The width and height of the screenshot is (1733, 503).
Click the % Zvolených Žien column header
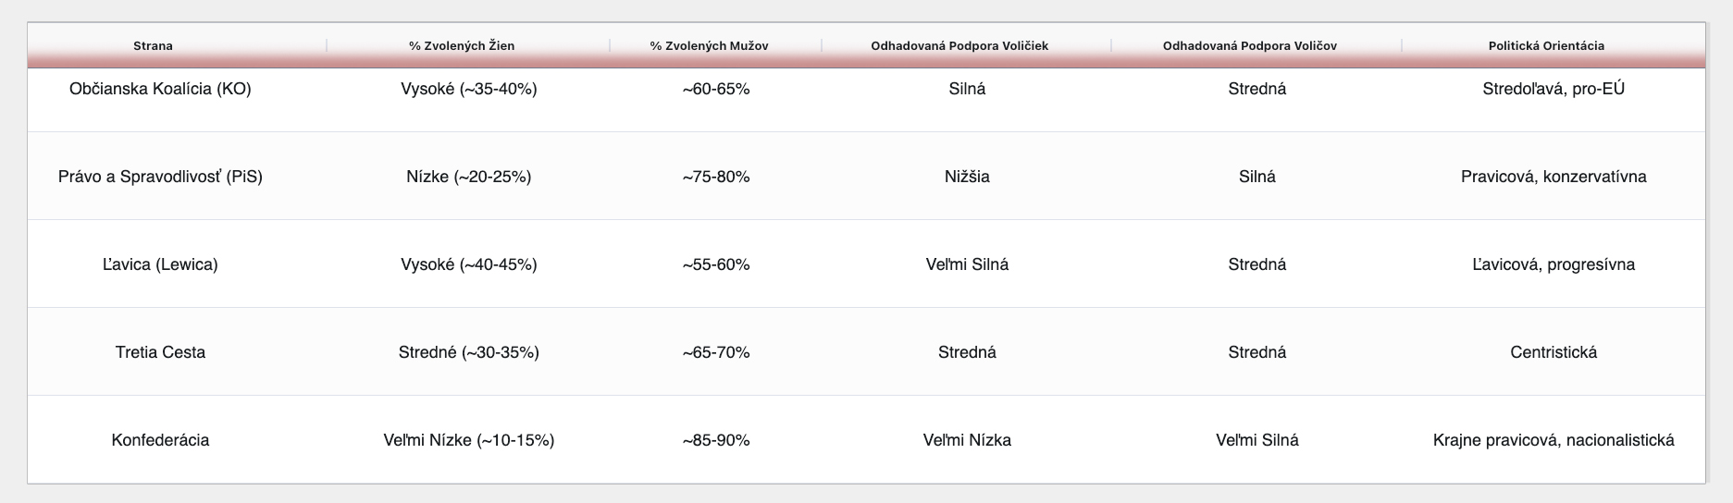tap(462, 45)
